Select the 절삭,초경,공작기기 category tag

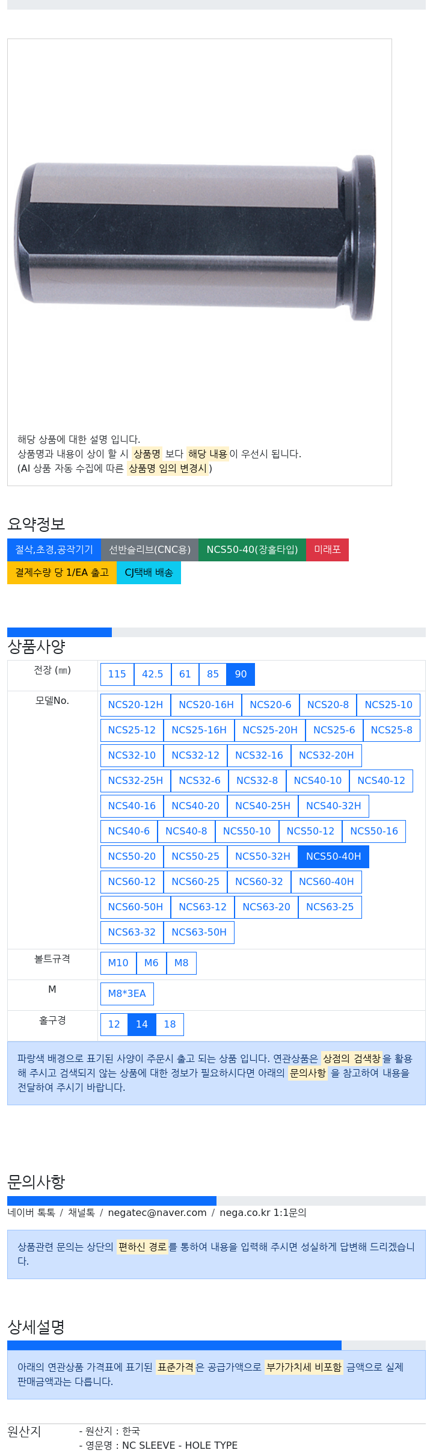(54, 550)
